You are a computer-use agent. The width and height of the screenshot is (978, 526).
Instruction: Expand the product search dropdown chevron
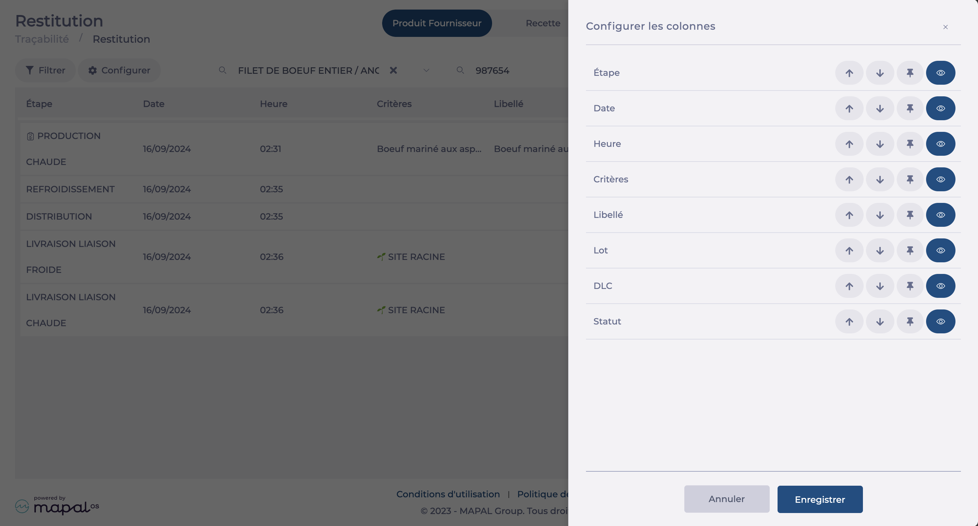[427, 70]
